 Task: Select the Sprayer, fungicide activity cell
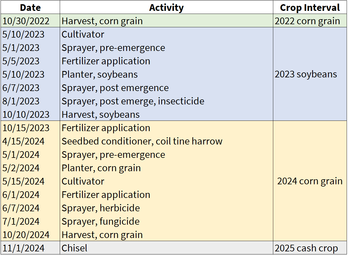(101, 221)
